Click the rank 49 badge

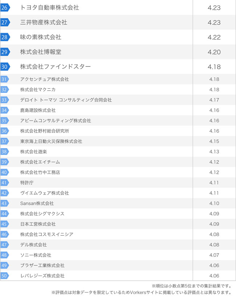(x=5, y=265)
